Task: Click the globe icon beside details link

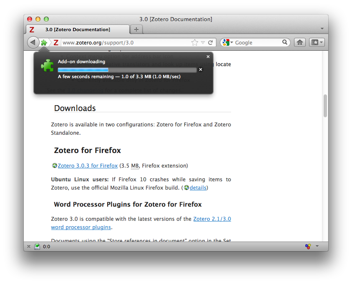Action: [x=186, y=188]
